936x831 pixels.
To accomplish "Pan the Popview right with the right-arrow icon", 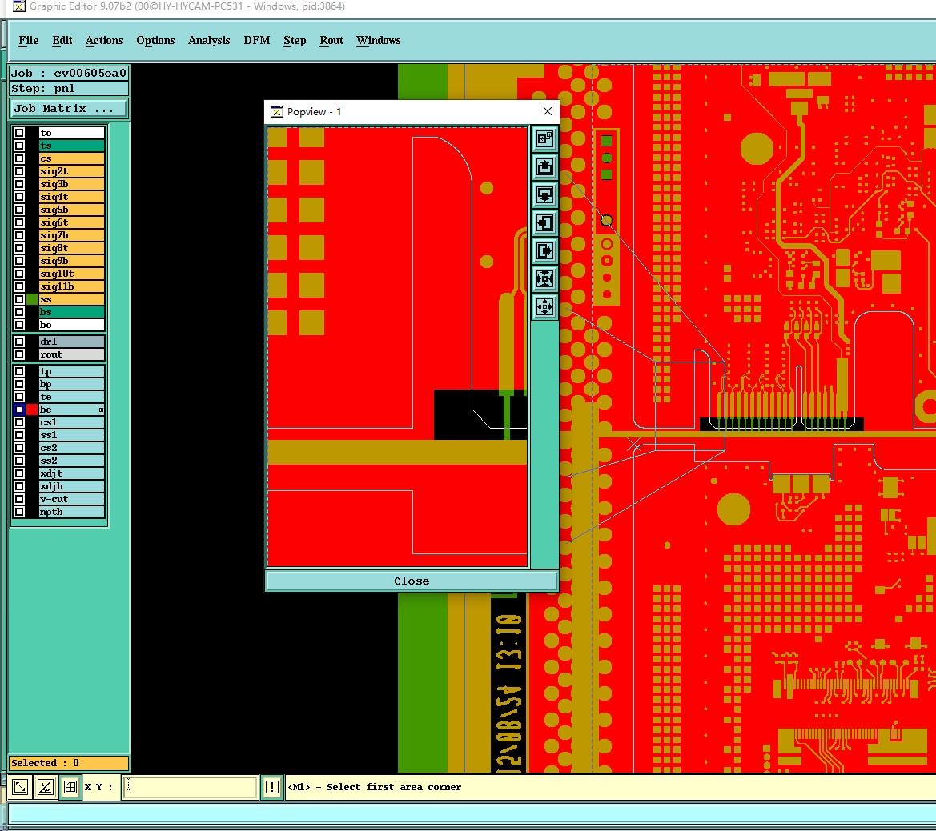I will 544,251.
